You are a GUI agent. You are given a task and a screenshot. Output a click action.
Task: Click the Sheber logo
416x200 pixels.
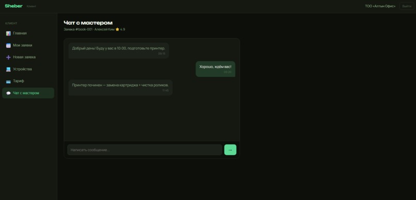point(13,6)
